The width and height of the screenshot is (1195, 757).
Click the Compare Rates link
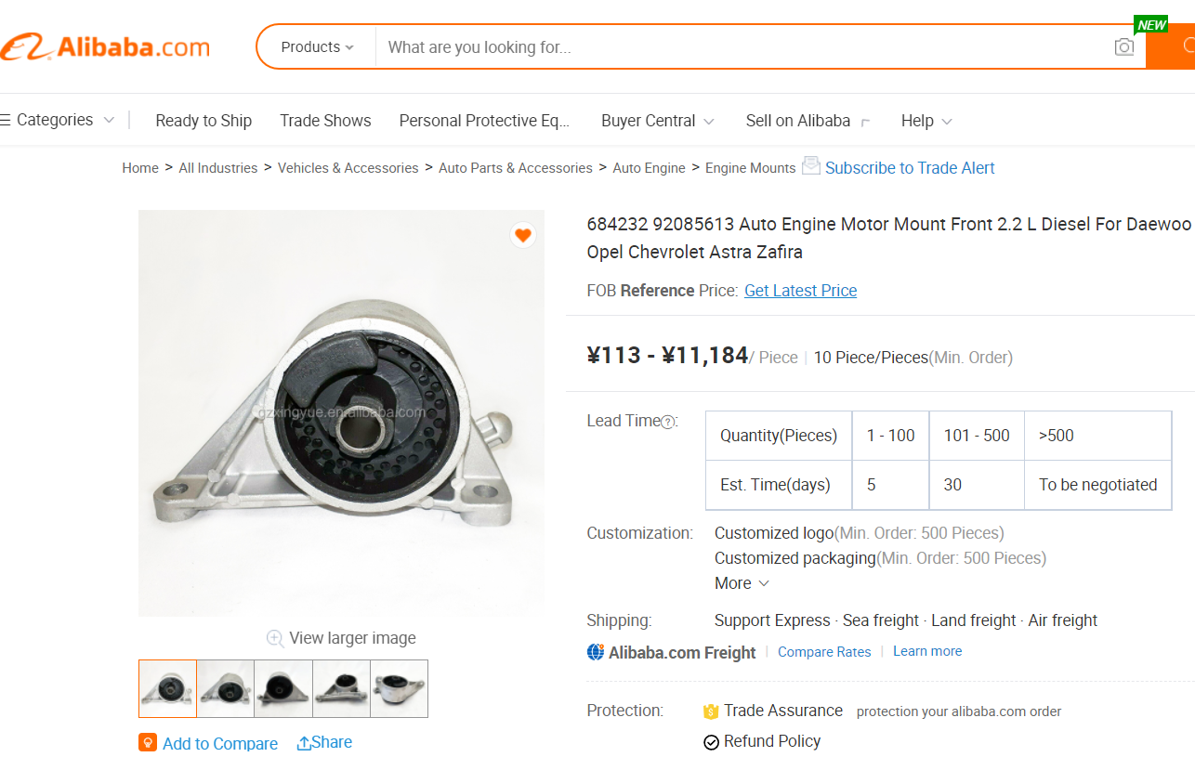pos(824,652)
